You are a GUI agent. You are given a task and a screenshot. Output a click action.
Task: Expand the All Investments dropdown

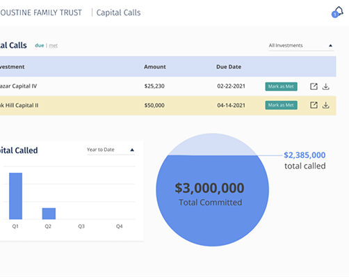(x=301, y=46)
